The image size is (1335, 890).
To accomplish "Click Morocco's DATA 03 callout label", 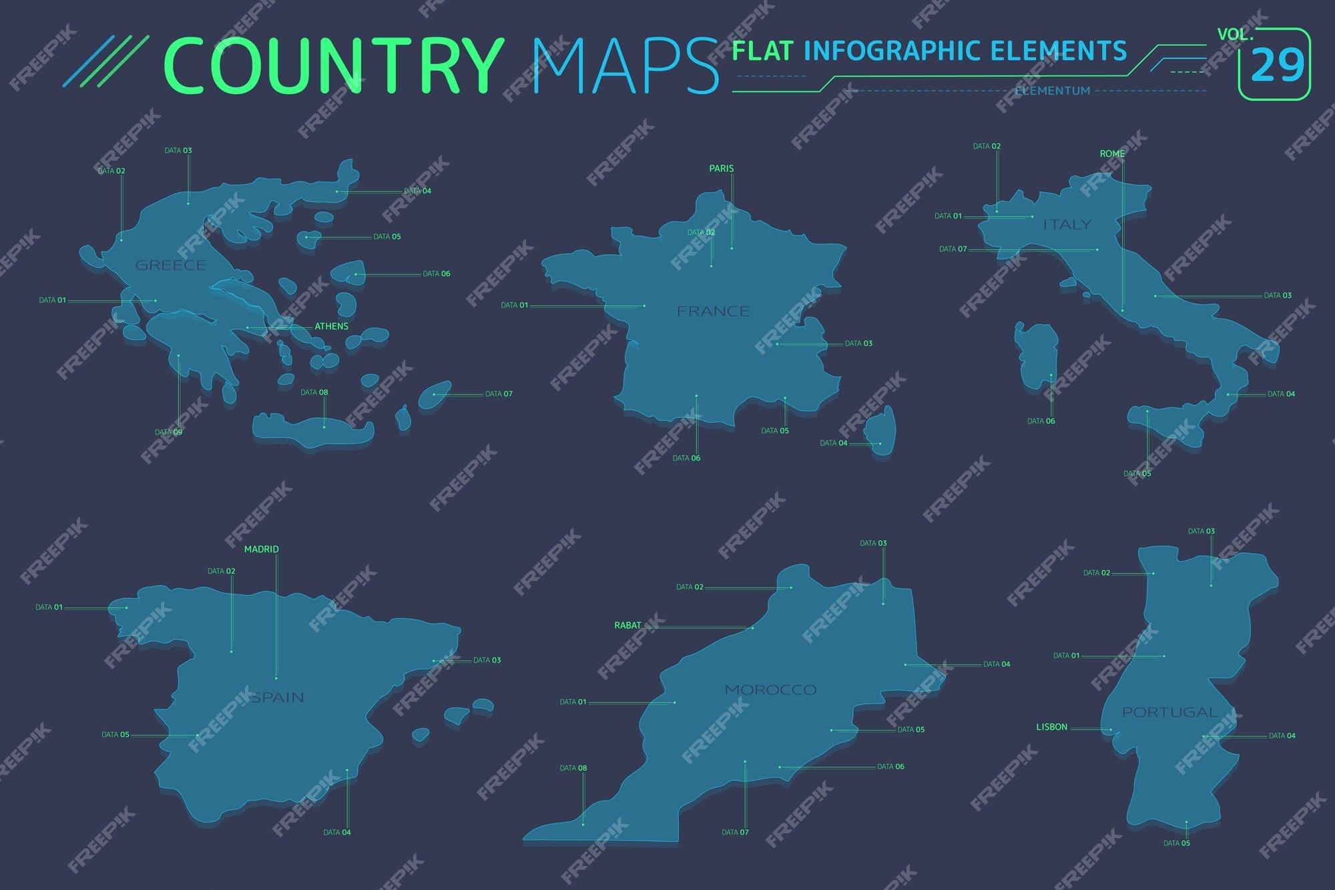I will pos(874,543).
